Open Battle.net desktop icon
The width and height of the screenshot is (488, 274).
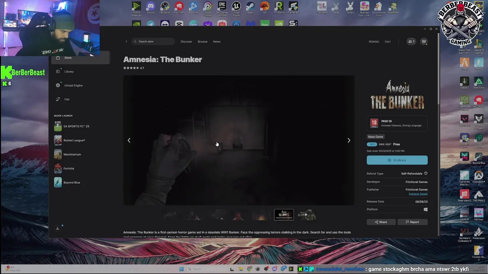[193, 8]
